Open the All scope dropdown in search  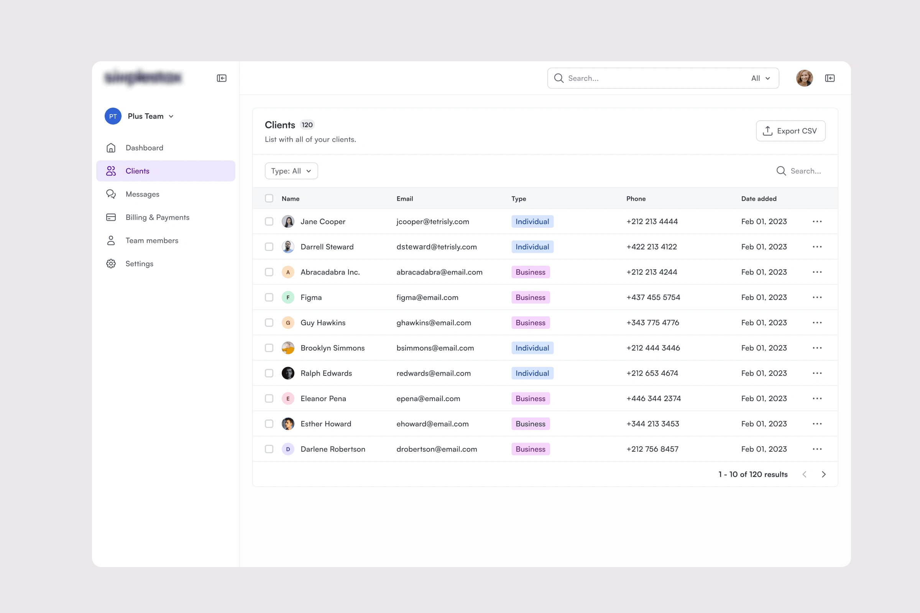(761, 78)
